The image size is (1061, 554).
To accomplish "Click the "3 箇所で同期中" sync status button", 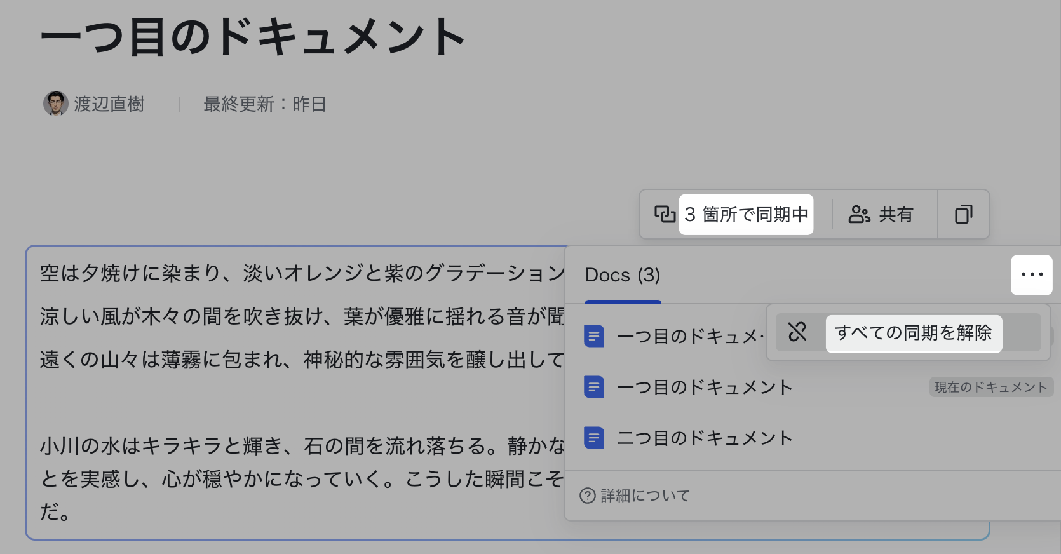I will (746, 215).
